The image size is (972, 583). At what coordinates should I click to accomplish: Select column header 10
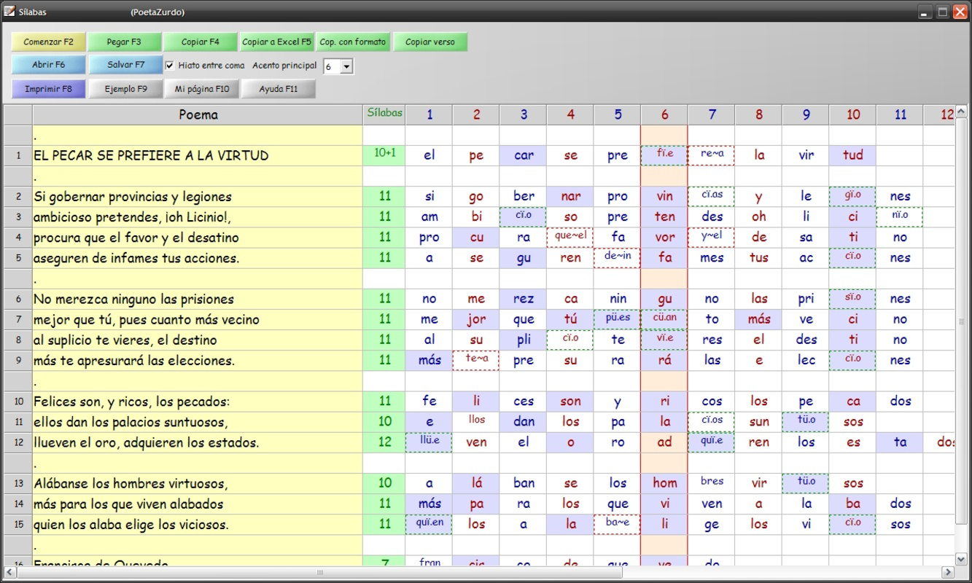(852, 114)
